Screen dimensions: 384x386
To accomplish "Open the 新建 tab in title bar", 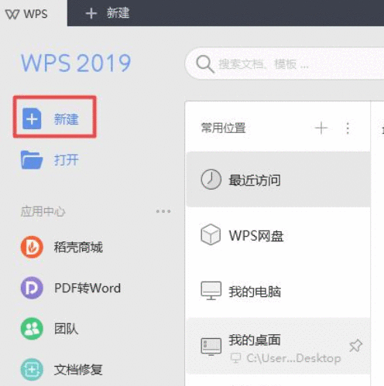I will pyautogui.click(x=108, y=13).
